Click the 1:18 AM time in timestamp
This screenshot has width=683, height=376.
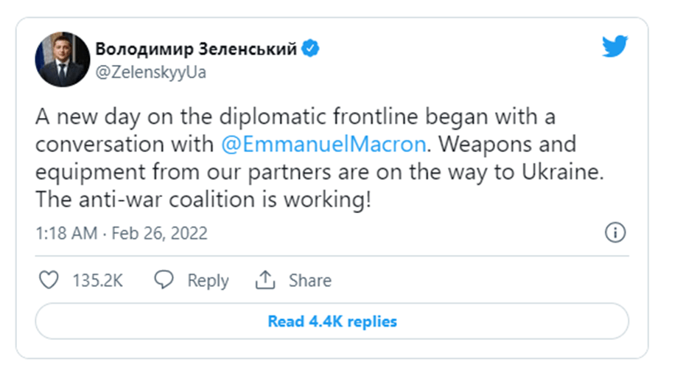tap(65, 234)
